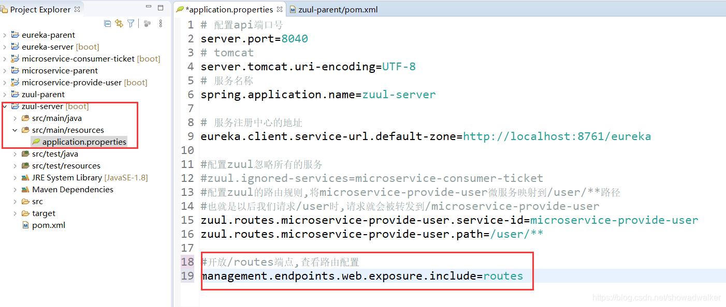Click the zuul-server value on line 6
The width and height of the screenshot is (726, 307).
[x=399, y=95]
